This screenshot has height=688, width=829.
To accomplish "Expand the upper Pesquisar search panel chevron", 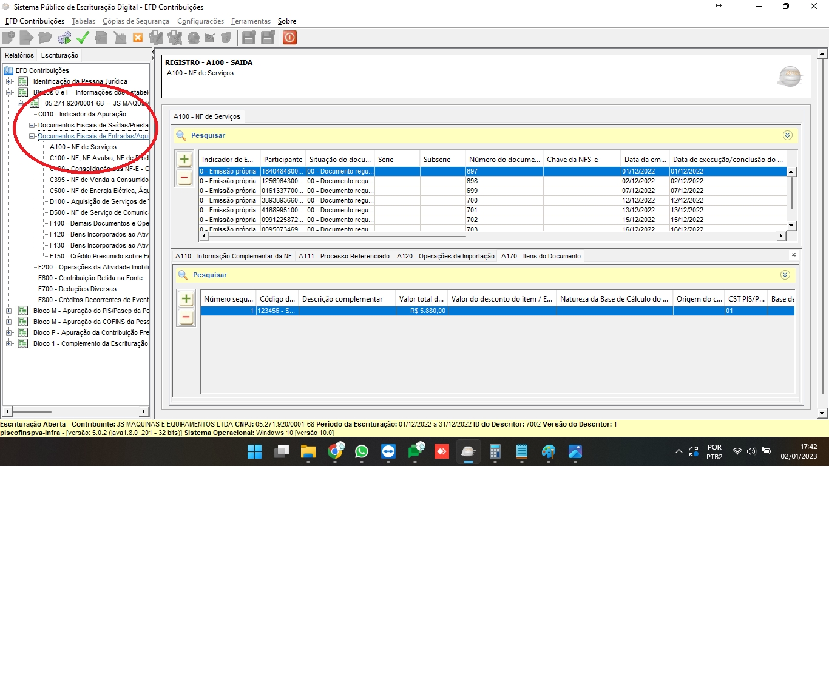I will click(x=787, y=135).
